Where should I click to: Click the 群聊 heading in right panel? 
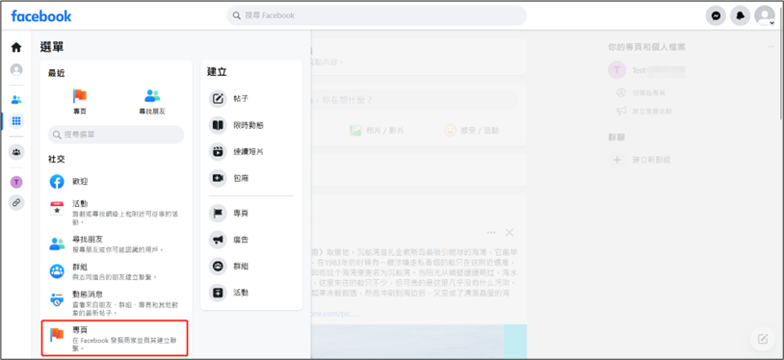[616, 137]
